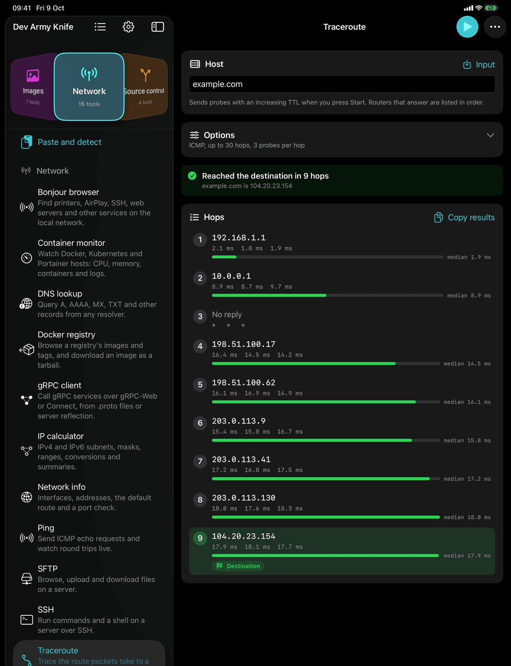Click the Host server icon
The width and height of the screenshot is (511, 666).
195,64
